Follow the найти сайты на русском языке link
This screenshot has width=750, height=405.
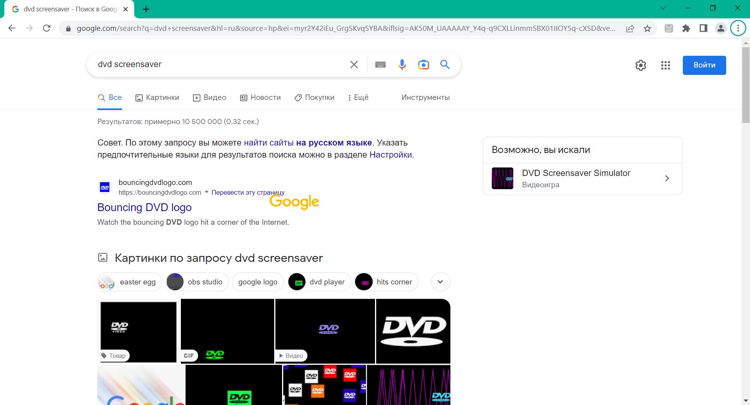click(x=308, y=143)
